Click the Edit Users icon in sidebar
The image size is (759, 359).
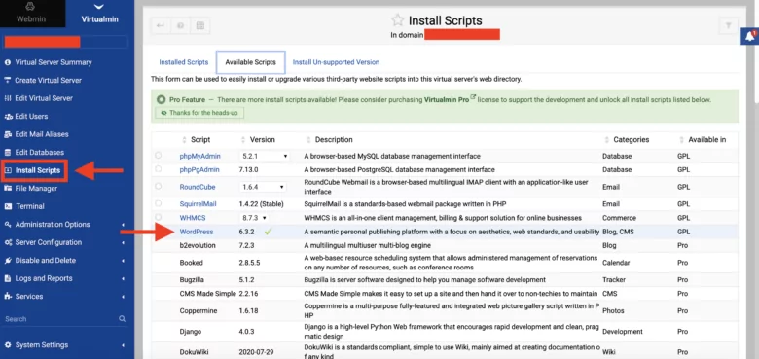click(8, 117)
